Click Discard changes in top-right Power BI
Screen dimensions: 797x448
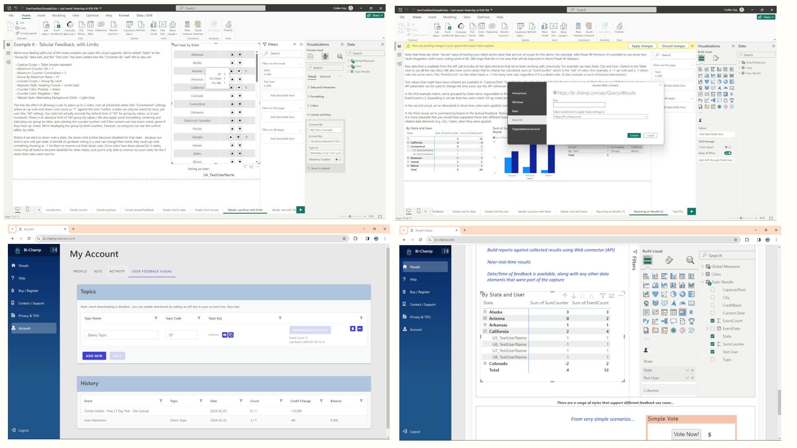pos(673,46)
